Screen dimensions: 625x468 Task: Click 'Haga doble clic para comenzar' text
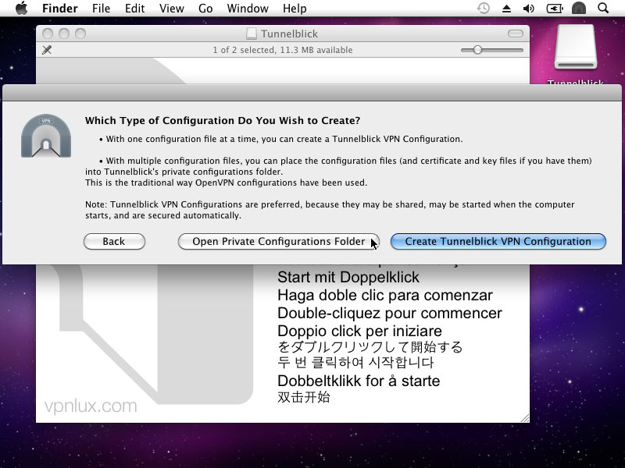coord(385,296)
